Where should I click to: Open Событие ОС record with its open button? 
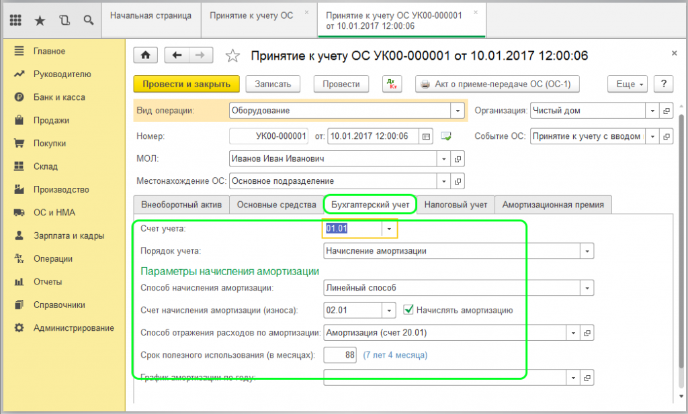coord(666,136)
